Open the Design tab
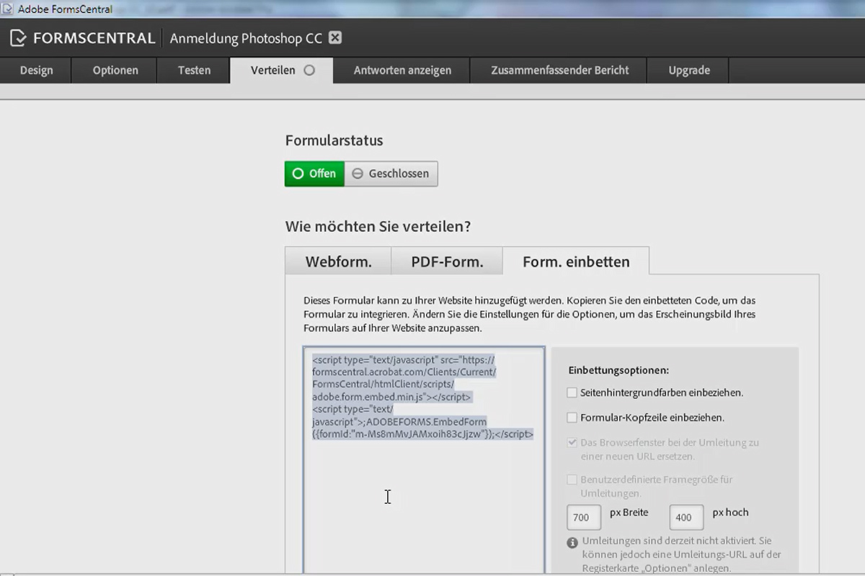 [x=36, y=71]
